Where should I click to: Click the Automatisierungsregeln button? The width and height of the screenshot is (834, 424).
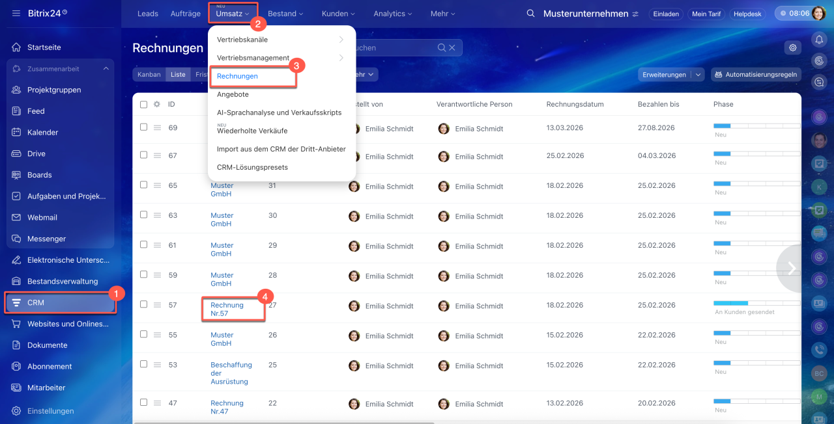756,75
